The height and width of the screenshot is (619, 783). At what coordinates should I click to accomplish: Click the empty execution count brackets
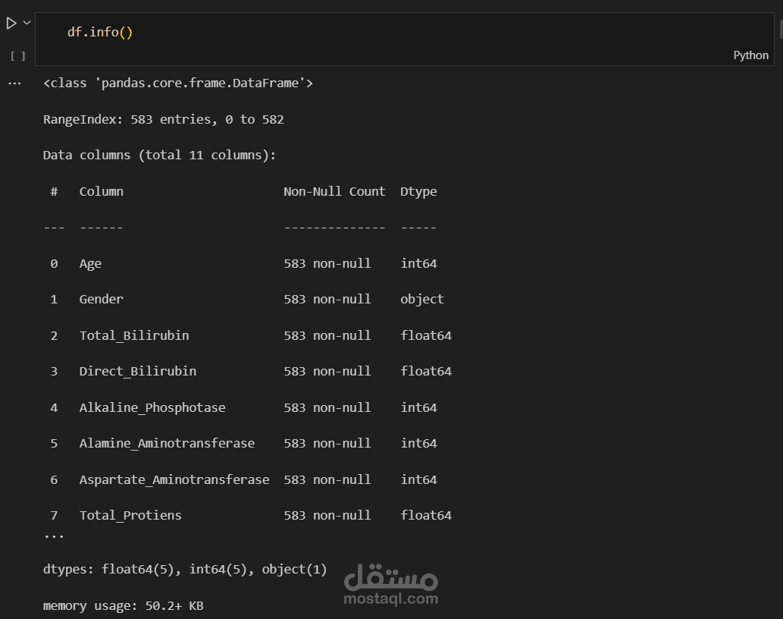pos(18,55)
